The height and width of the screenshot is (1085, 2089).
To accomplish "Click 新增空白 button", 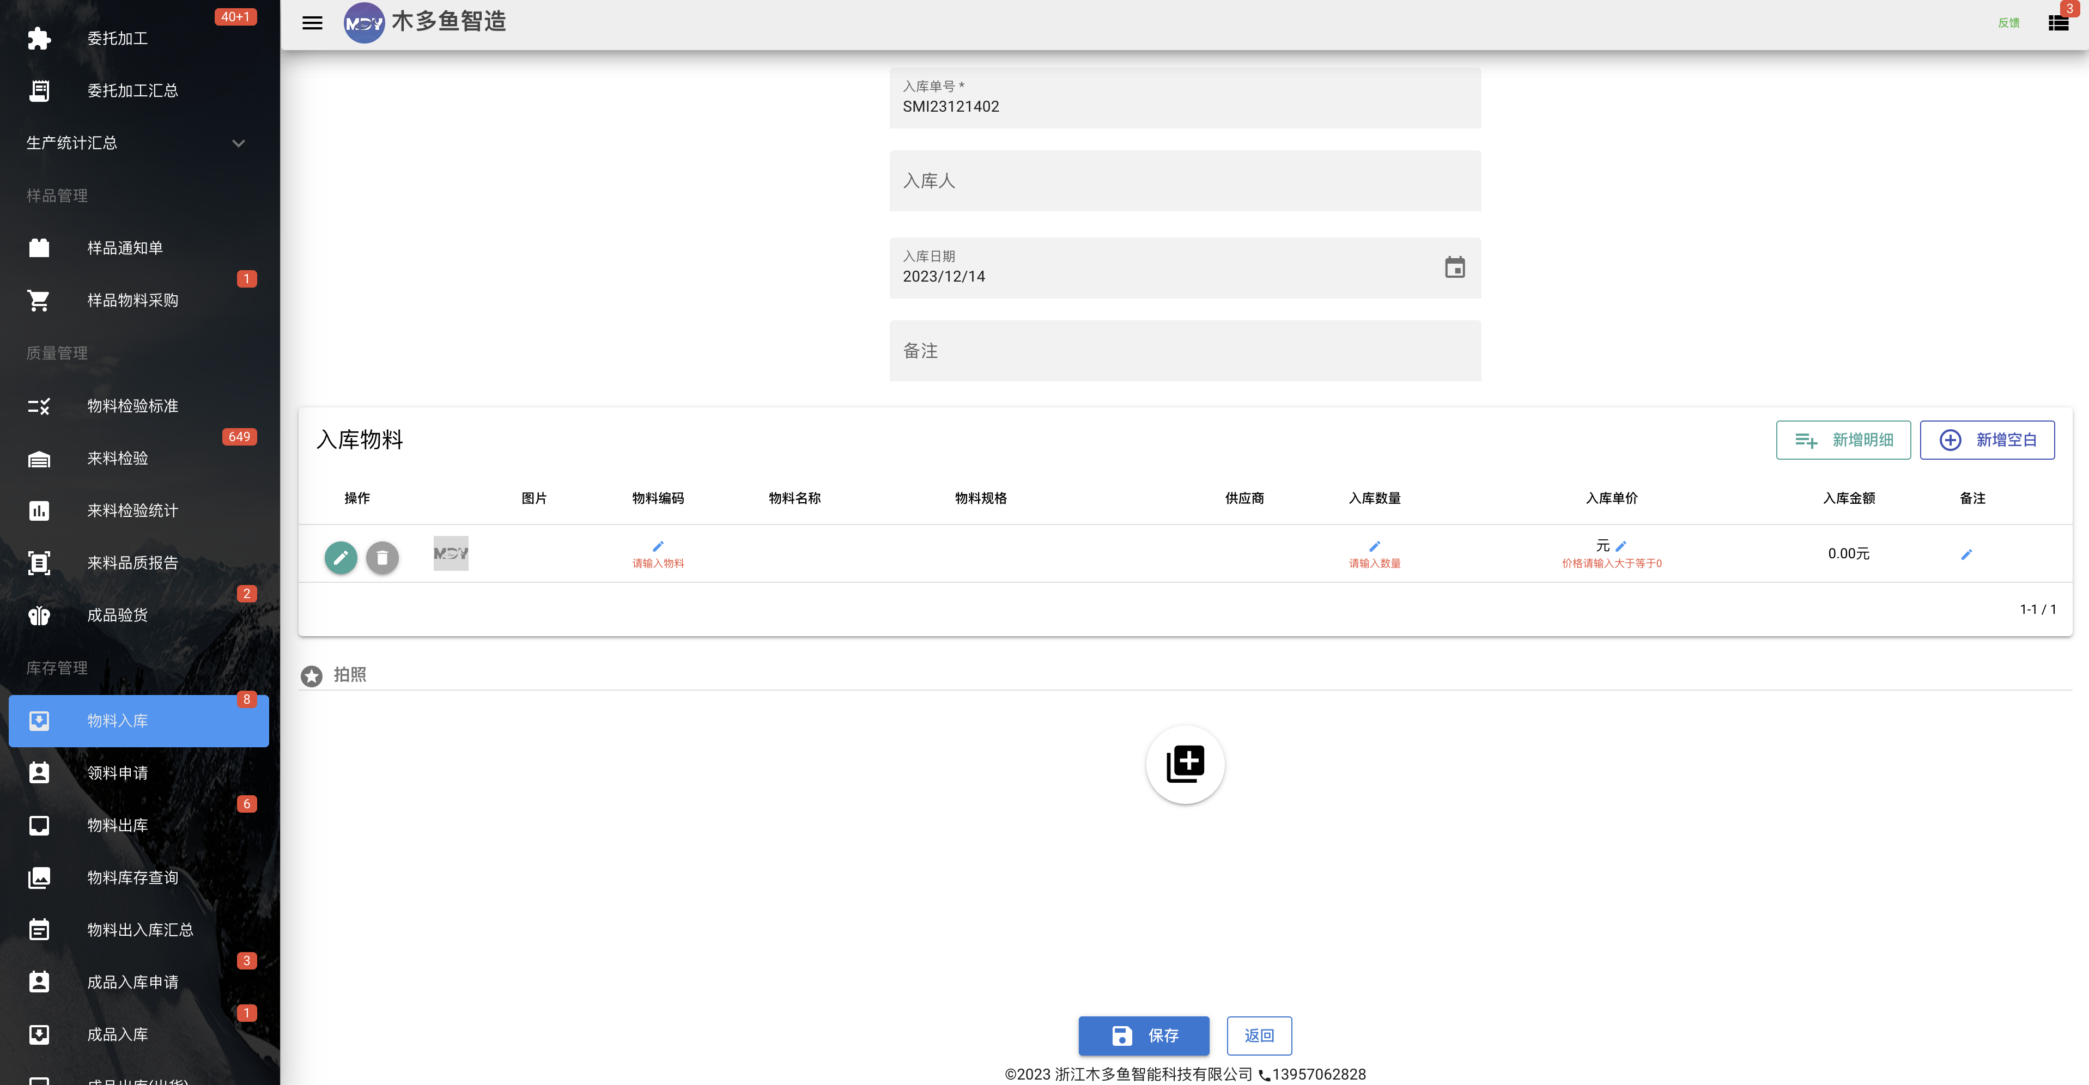I will [1987, 440].
